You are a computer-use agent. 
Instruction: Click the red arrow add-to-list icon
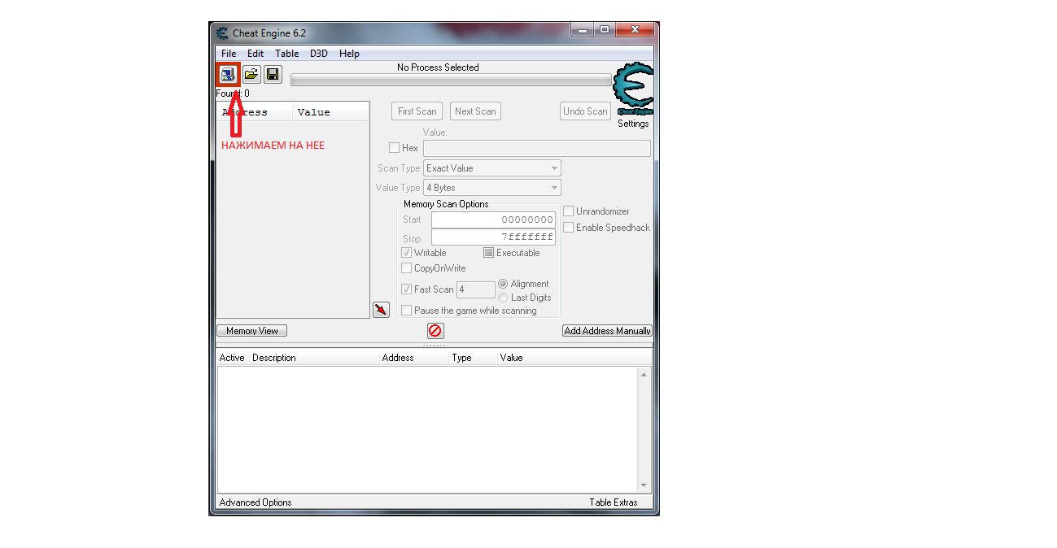pyautogui.click(x=381, y=310)
